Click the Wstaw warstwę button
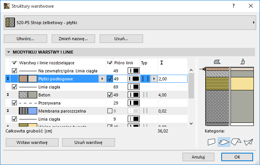The width and height of the screenshot is (260, 165). pyautogui.click(x=32, y=142)
